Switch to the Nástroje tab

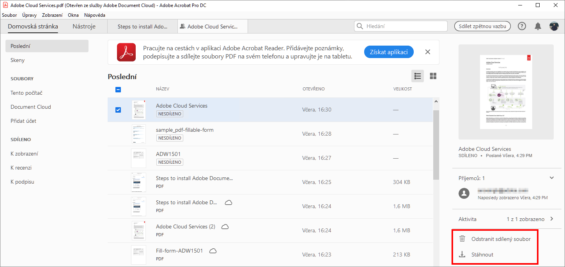(84, 27)
